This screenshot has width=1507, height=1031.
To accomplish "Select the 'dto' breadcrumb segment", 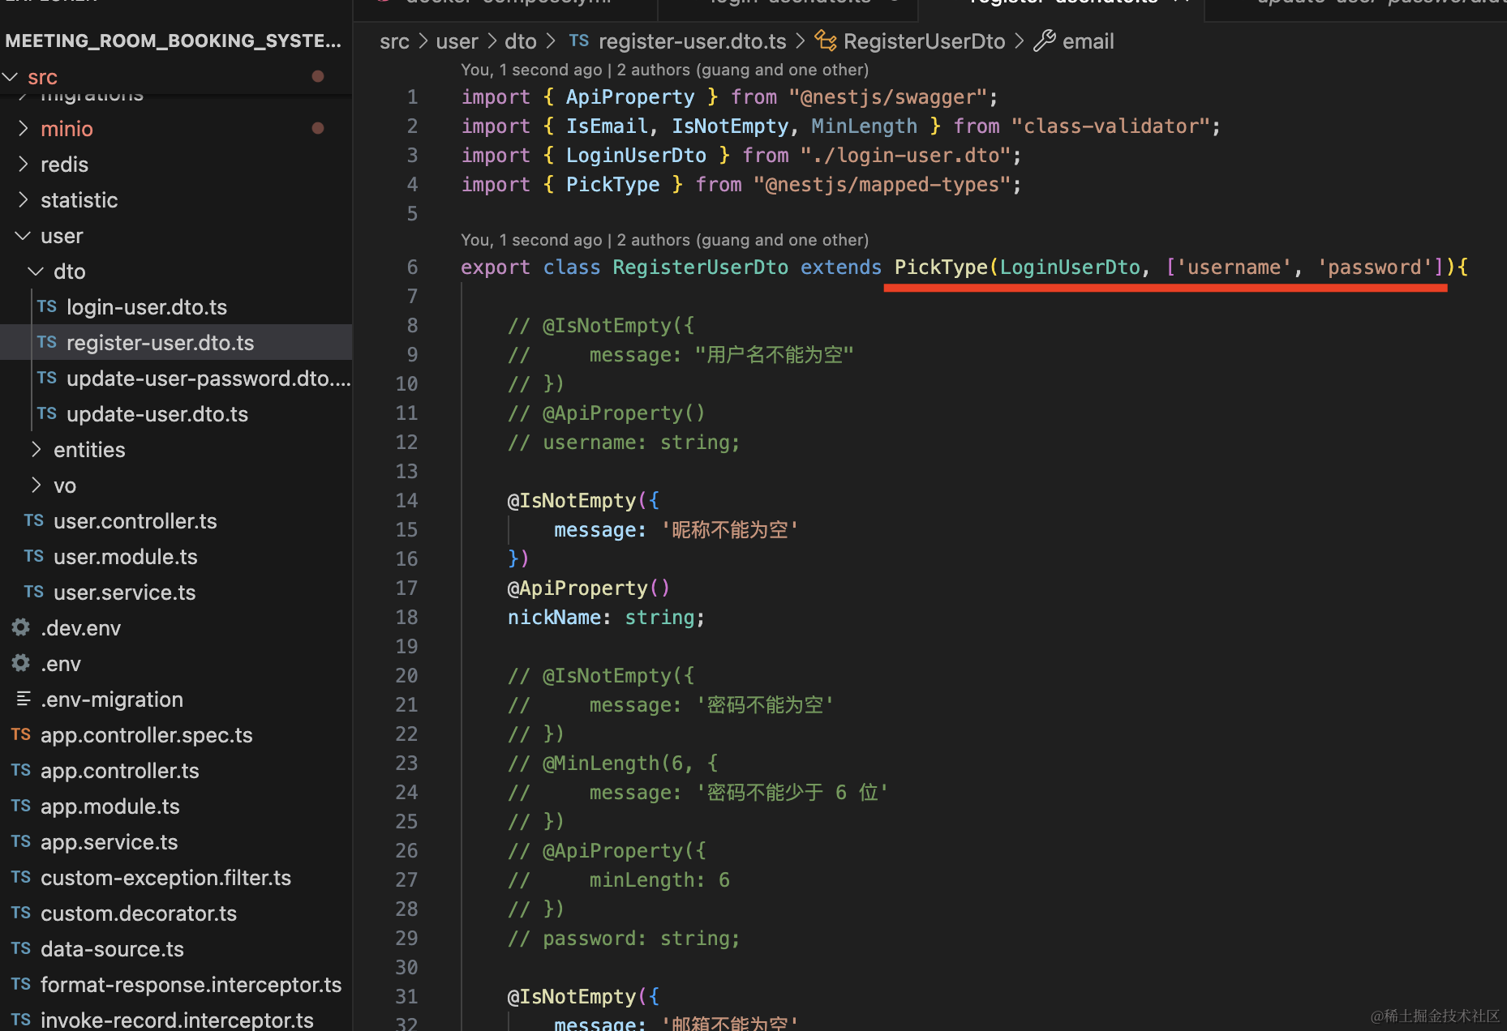I will tap(520, 41).
